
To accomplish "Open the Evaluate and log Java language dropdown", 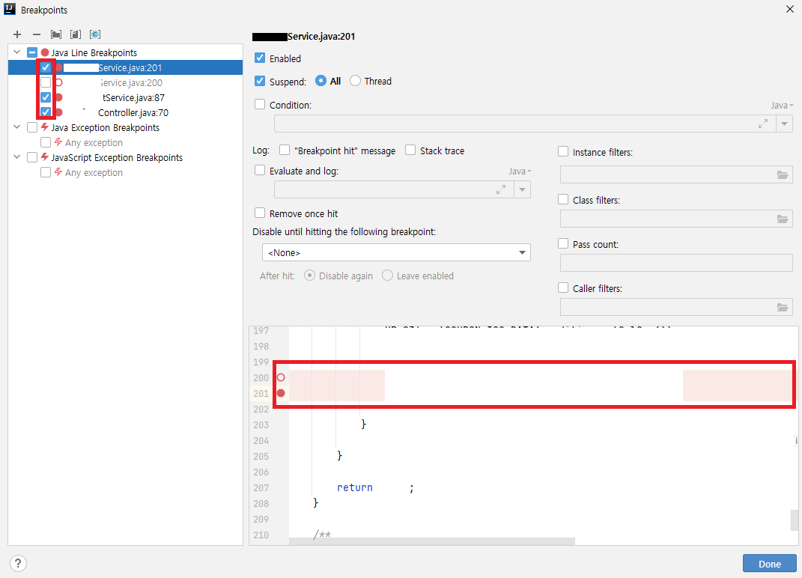I will [520, 171].
